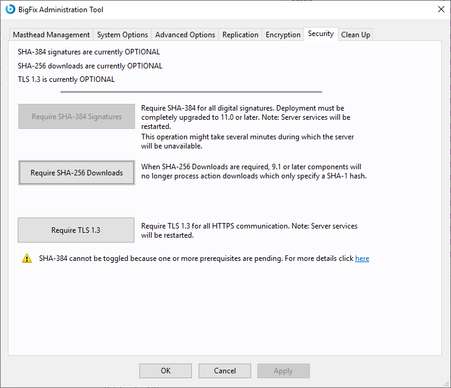Go to the Advanced Options tab
This screenshot has height=388, width=451.
(185, 35)
